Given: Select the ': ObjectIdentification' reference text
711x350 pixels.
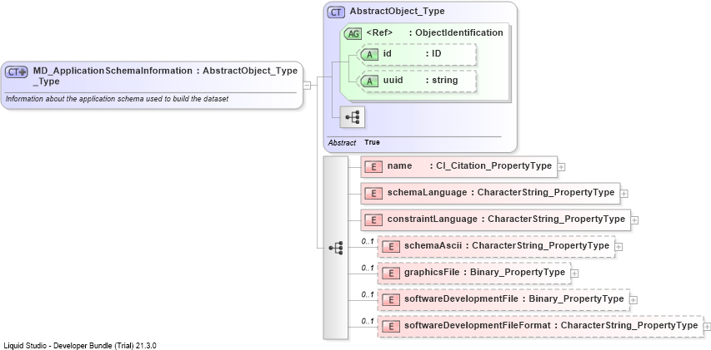Looking at the screenshot, I should (x=456, y=33).
